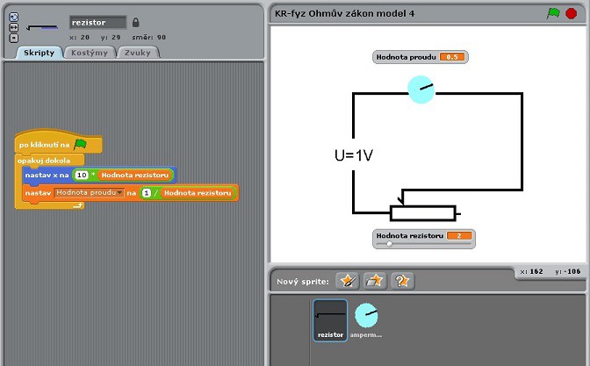Image resolution: width=590 pixels, height=366 pixels.
Task: Click the sprite lock icon beside rezistor name
Action: 135,22
